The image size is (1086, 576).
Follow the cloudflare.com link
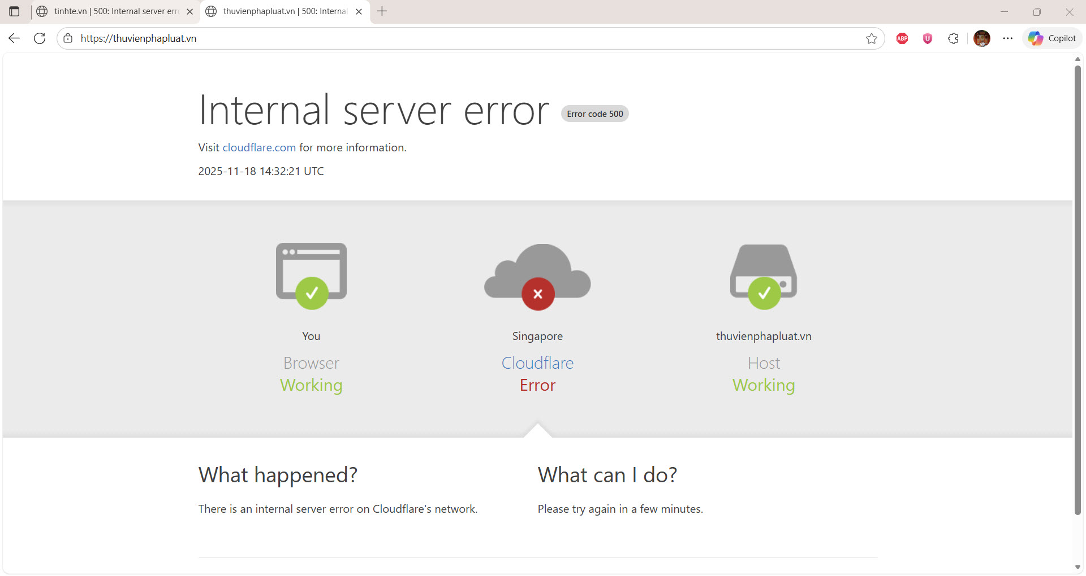click(259, 147)
